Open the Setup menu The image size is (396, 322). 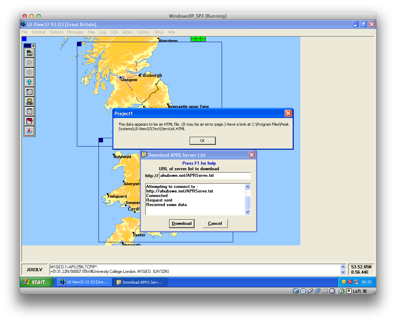pos(159,32)
